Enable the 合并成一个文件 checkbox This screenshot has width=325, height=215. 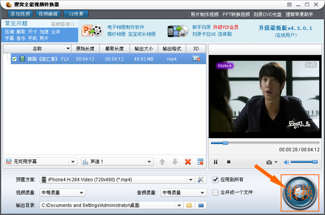point(216,192)
